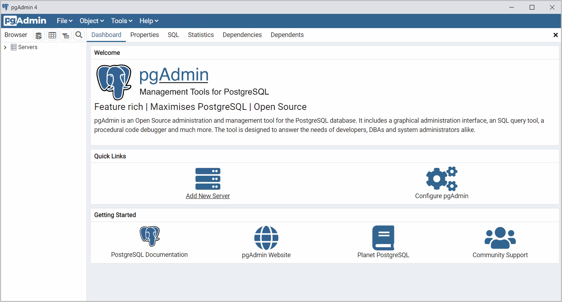Viewport: 562px width, 302px height.
Task: Open the File menu dropdown
Action: click(x=64, y=21)
